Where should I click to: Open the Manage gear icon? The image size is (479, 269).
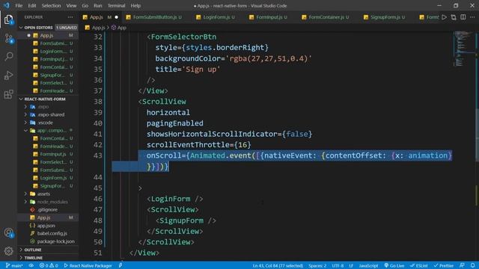[8, 251]
